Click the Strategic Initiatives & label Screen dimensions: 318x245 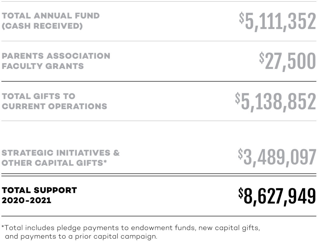click(x=61, y=153)
